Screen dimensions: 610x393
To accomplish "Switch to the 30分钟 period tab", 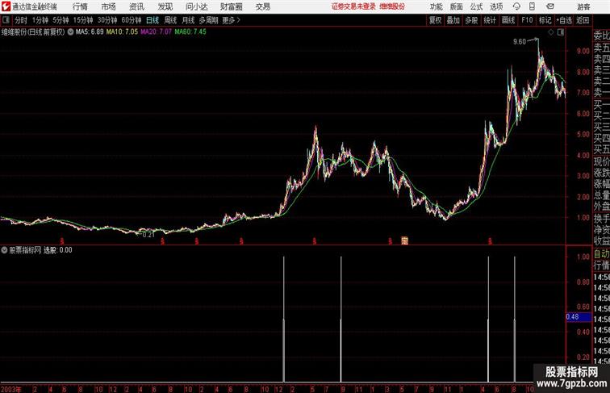I will point(107,20).
